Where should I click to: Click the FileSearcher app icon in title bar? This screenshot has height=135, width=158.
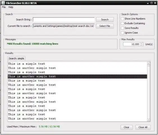3,3
